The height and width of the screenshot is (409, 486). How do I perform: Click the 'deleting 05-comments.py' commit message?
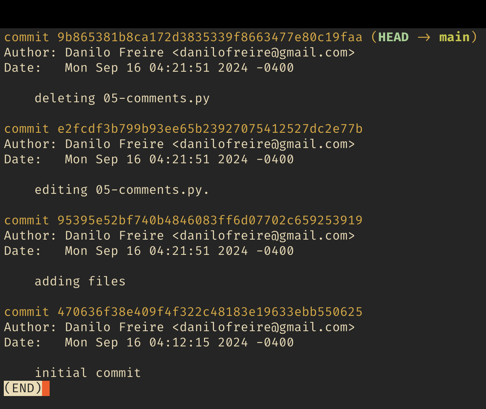click(x=122, y=98)
